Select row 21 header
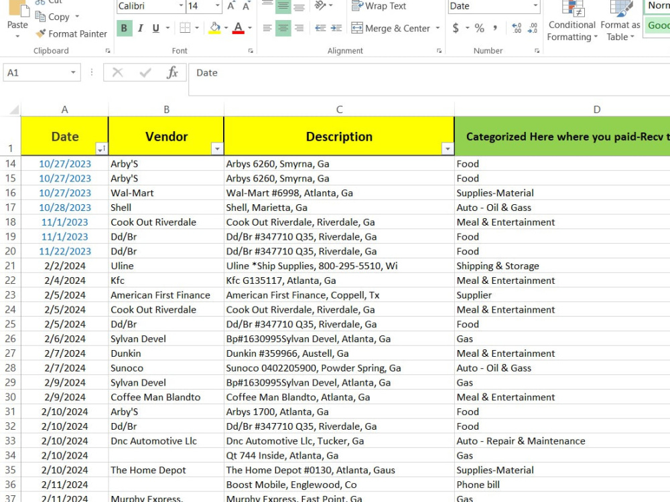670x502 pixels. [x=10, y=266]
